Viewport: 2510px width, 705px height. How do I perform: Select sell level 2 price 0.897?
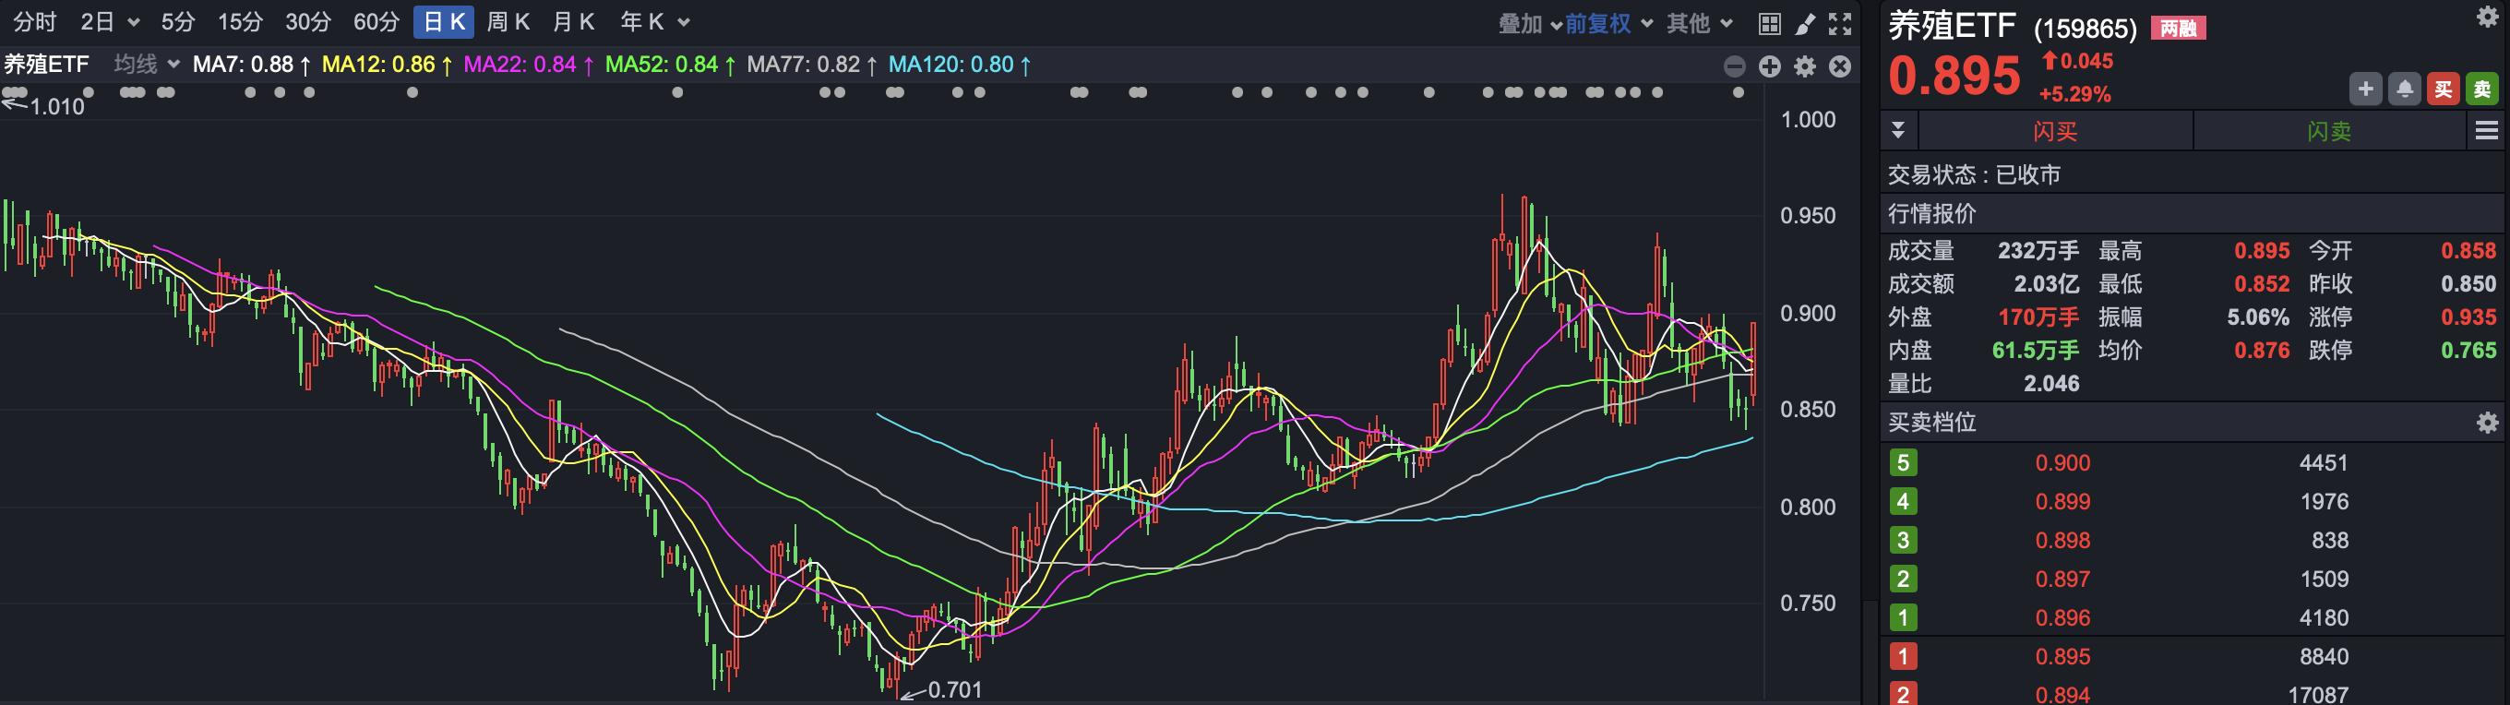point(2062,580)
